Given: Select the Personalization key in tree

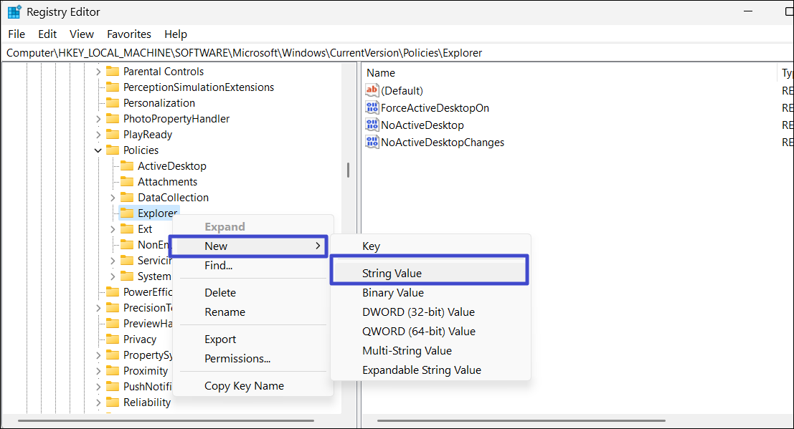Looking at the screenshot, I should pos(159,103).
